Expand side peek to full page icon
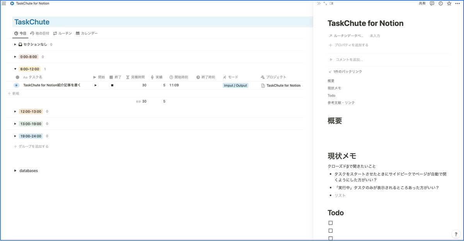Viewport: 464px width, 241px height. point(325,3)
